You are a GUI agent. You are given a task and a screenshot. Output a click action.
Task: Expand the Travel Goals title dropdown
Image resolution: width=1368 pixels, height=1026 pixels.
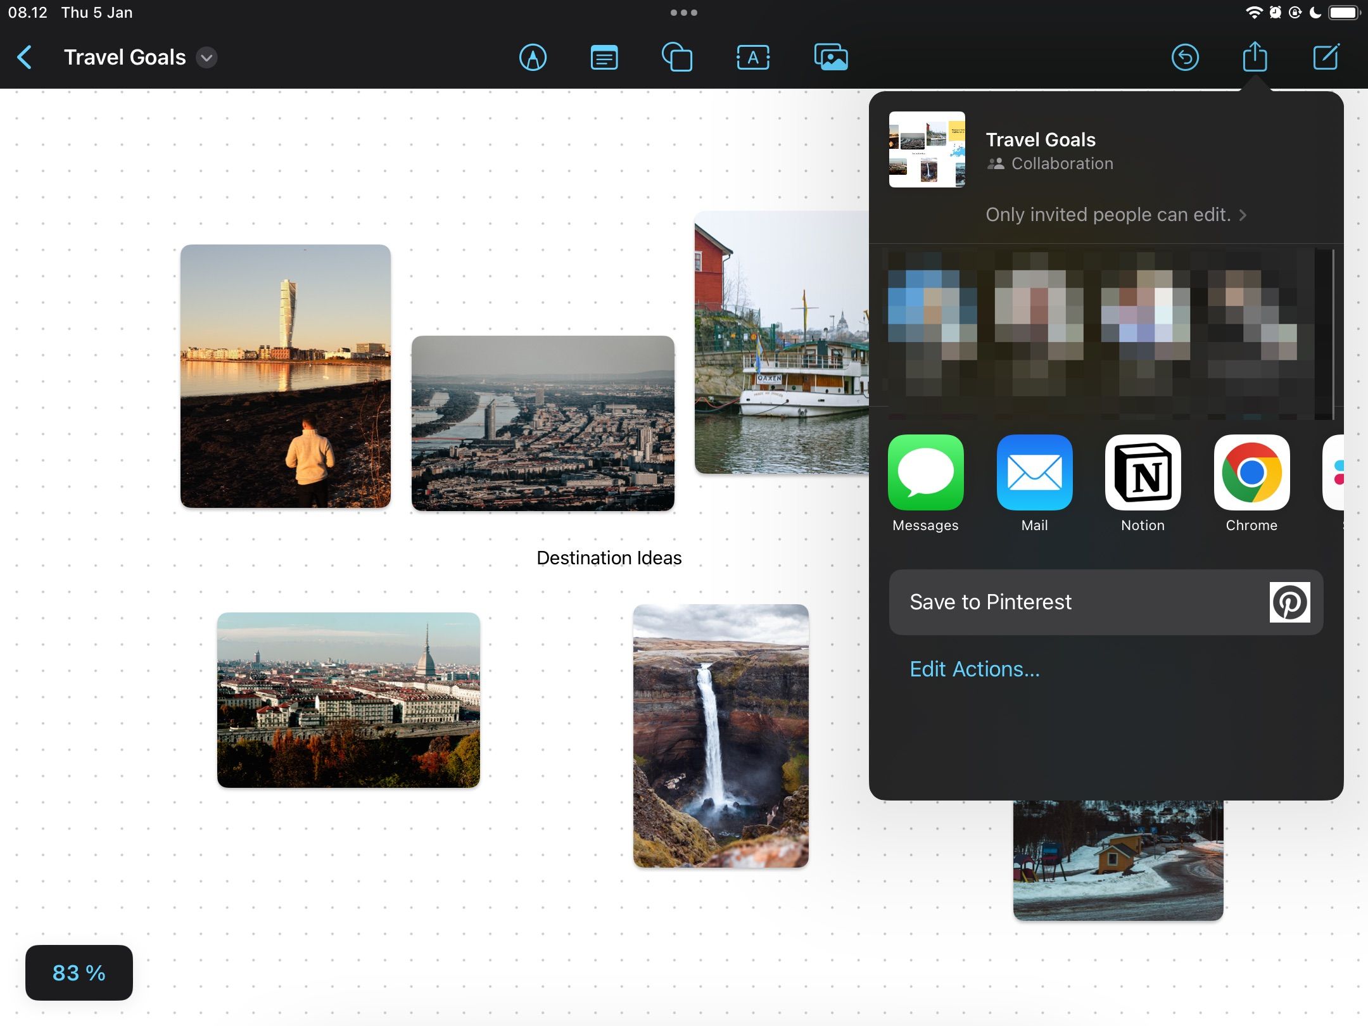pyautogui.click(x=206, y=58)
